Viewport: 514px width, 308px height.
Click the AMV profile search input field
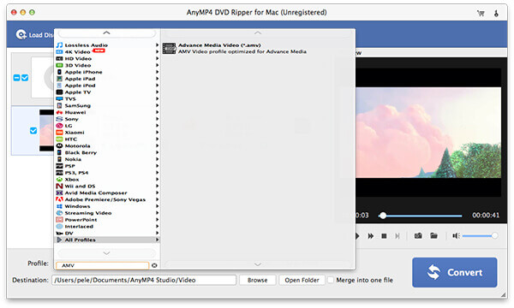[103, 265]
